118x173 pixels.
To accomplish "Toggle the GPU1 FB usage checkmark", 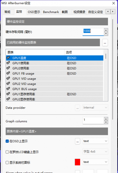I will (x=8, y=73).
